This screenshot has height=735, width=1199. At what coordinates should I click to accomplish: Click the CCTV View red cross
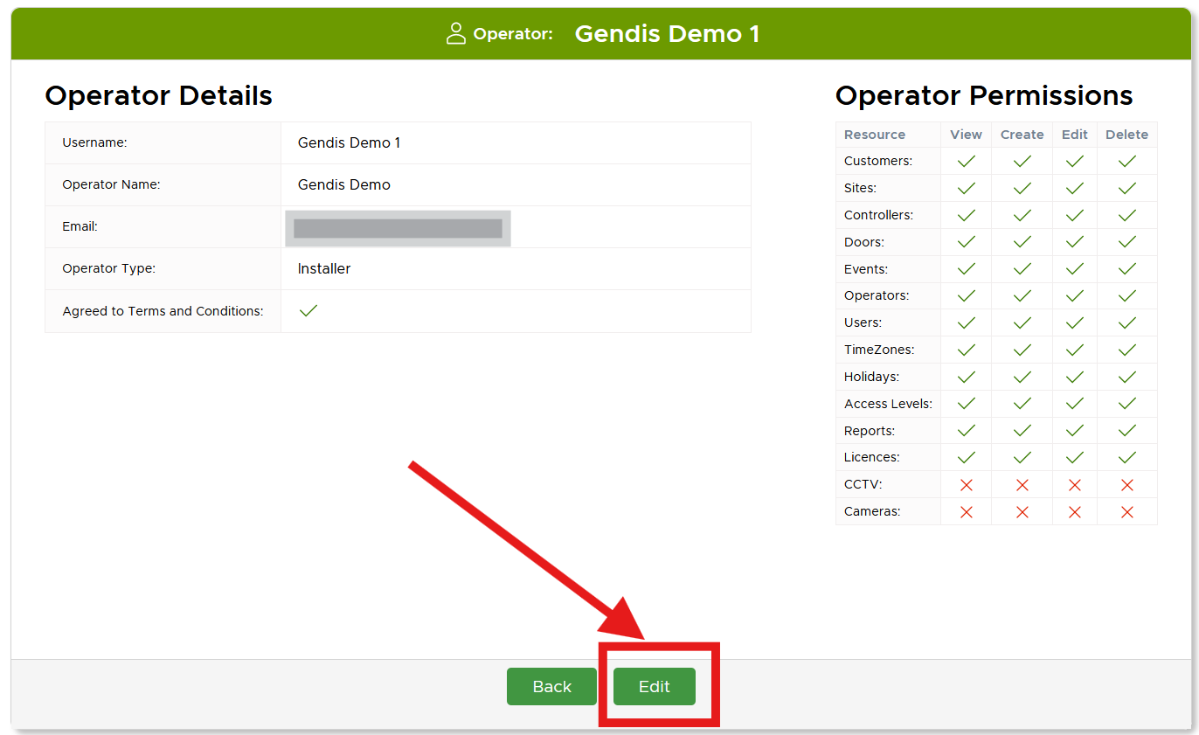point(966,485)
